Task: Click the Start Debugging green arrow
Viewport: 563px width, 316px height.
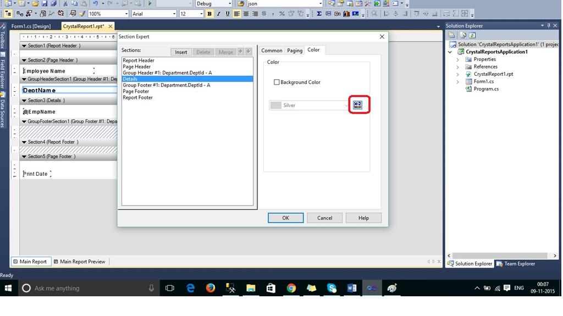Action: pos(150,3)
